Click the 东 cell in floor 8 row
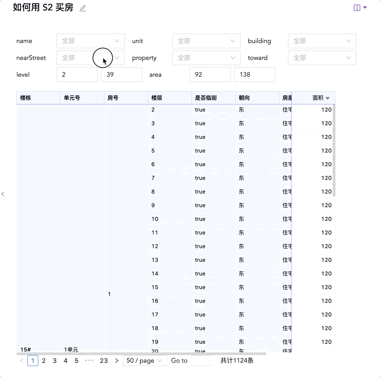 tap(257, 192)
